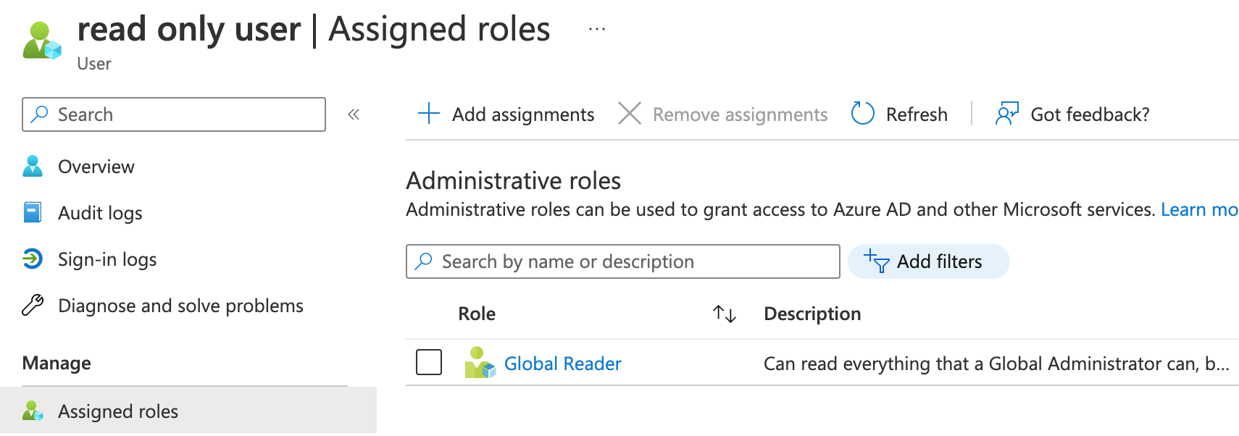Open Audit logs
The height and width of the screenshot is (436, 1239).
(100, 213)
